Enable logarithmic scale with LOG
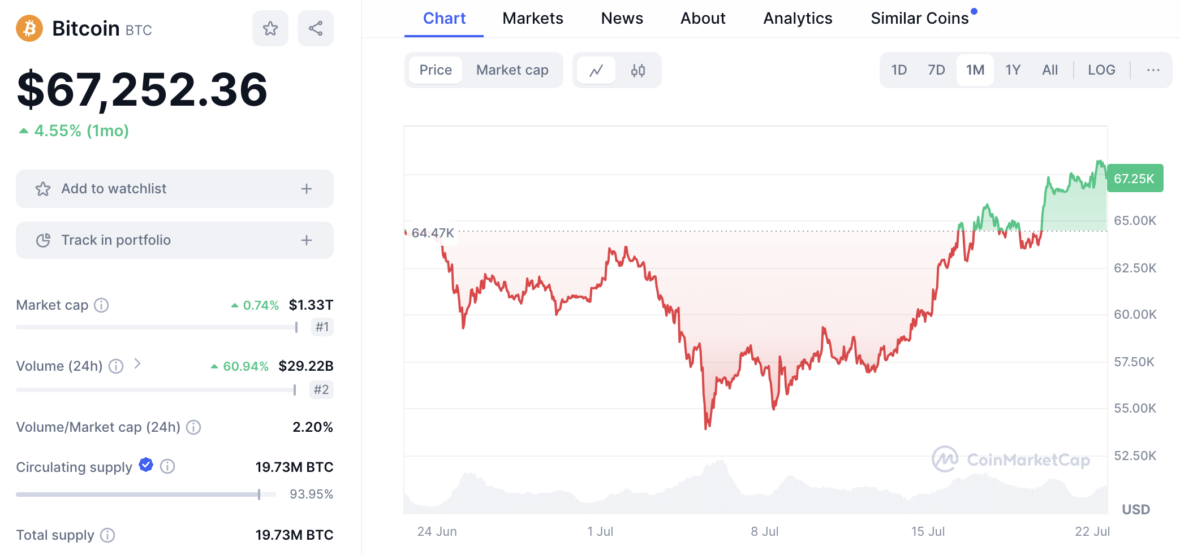 tap(1101, 70)
